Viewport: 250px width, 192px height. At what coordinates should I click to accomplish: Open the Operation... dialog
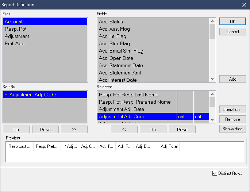232,110
